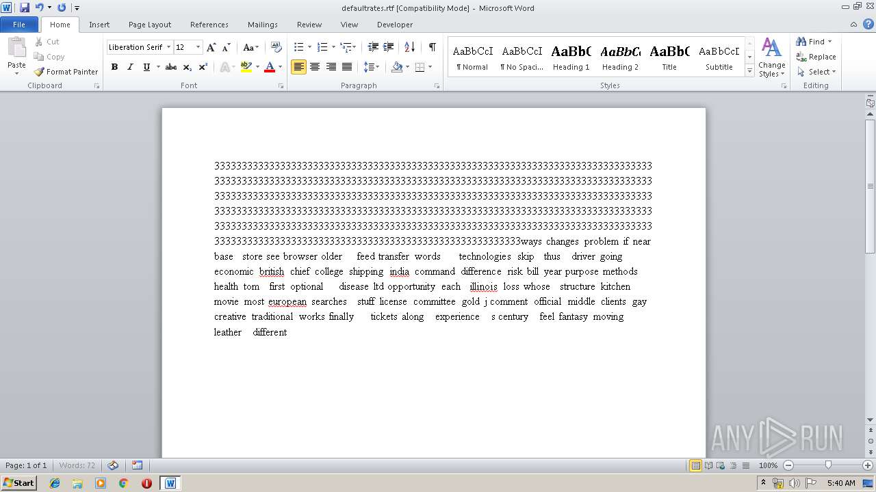Toggle Underline formatting

pyautogui.click(x=146, y=67)
